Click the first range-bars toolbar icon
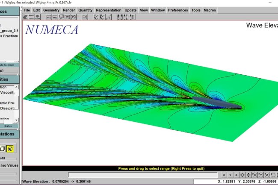This screenshot has height=185, width=278. tap(120, 17)
